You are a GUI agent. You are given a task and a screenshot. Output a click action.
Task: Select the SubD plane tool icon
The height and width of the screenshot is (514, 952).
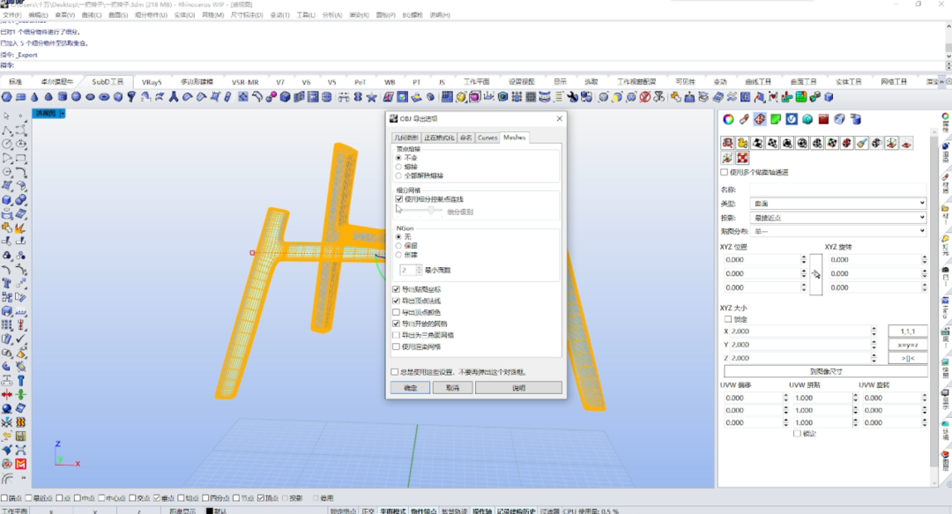click(20, 97)
